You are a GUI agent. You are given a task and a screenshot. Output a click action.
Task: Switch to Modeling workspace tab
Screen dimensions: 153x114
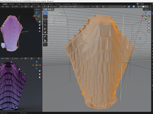(x=11, y=4)
